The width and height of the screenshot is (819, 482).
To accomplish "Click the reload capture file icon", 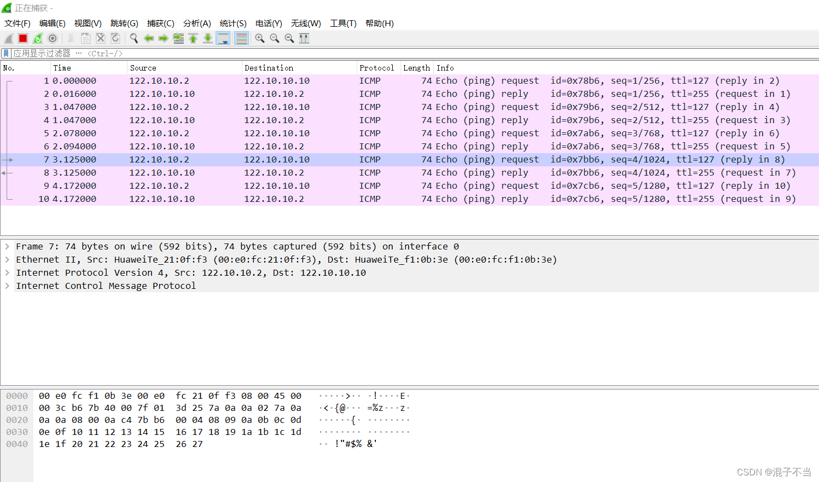I will pyautogui.click(x=115, y=38).
